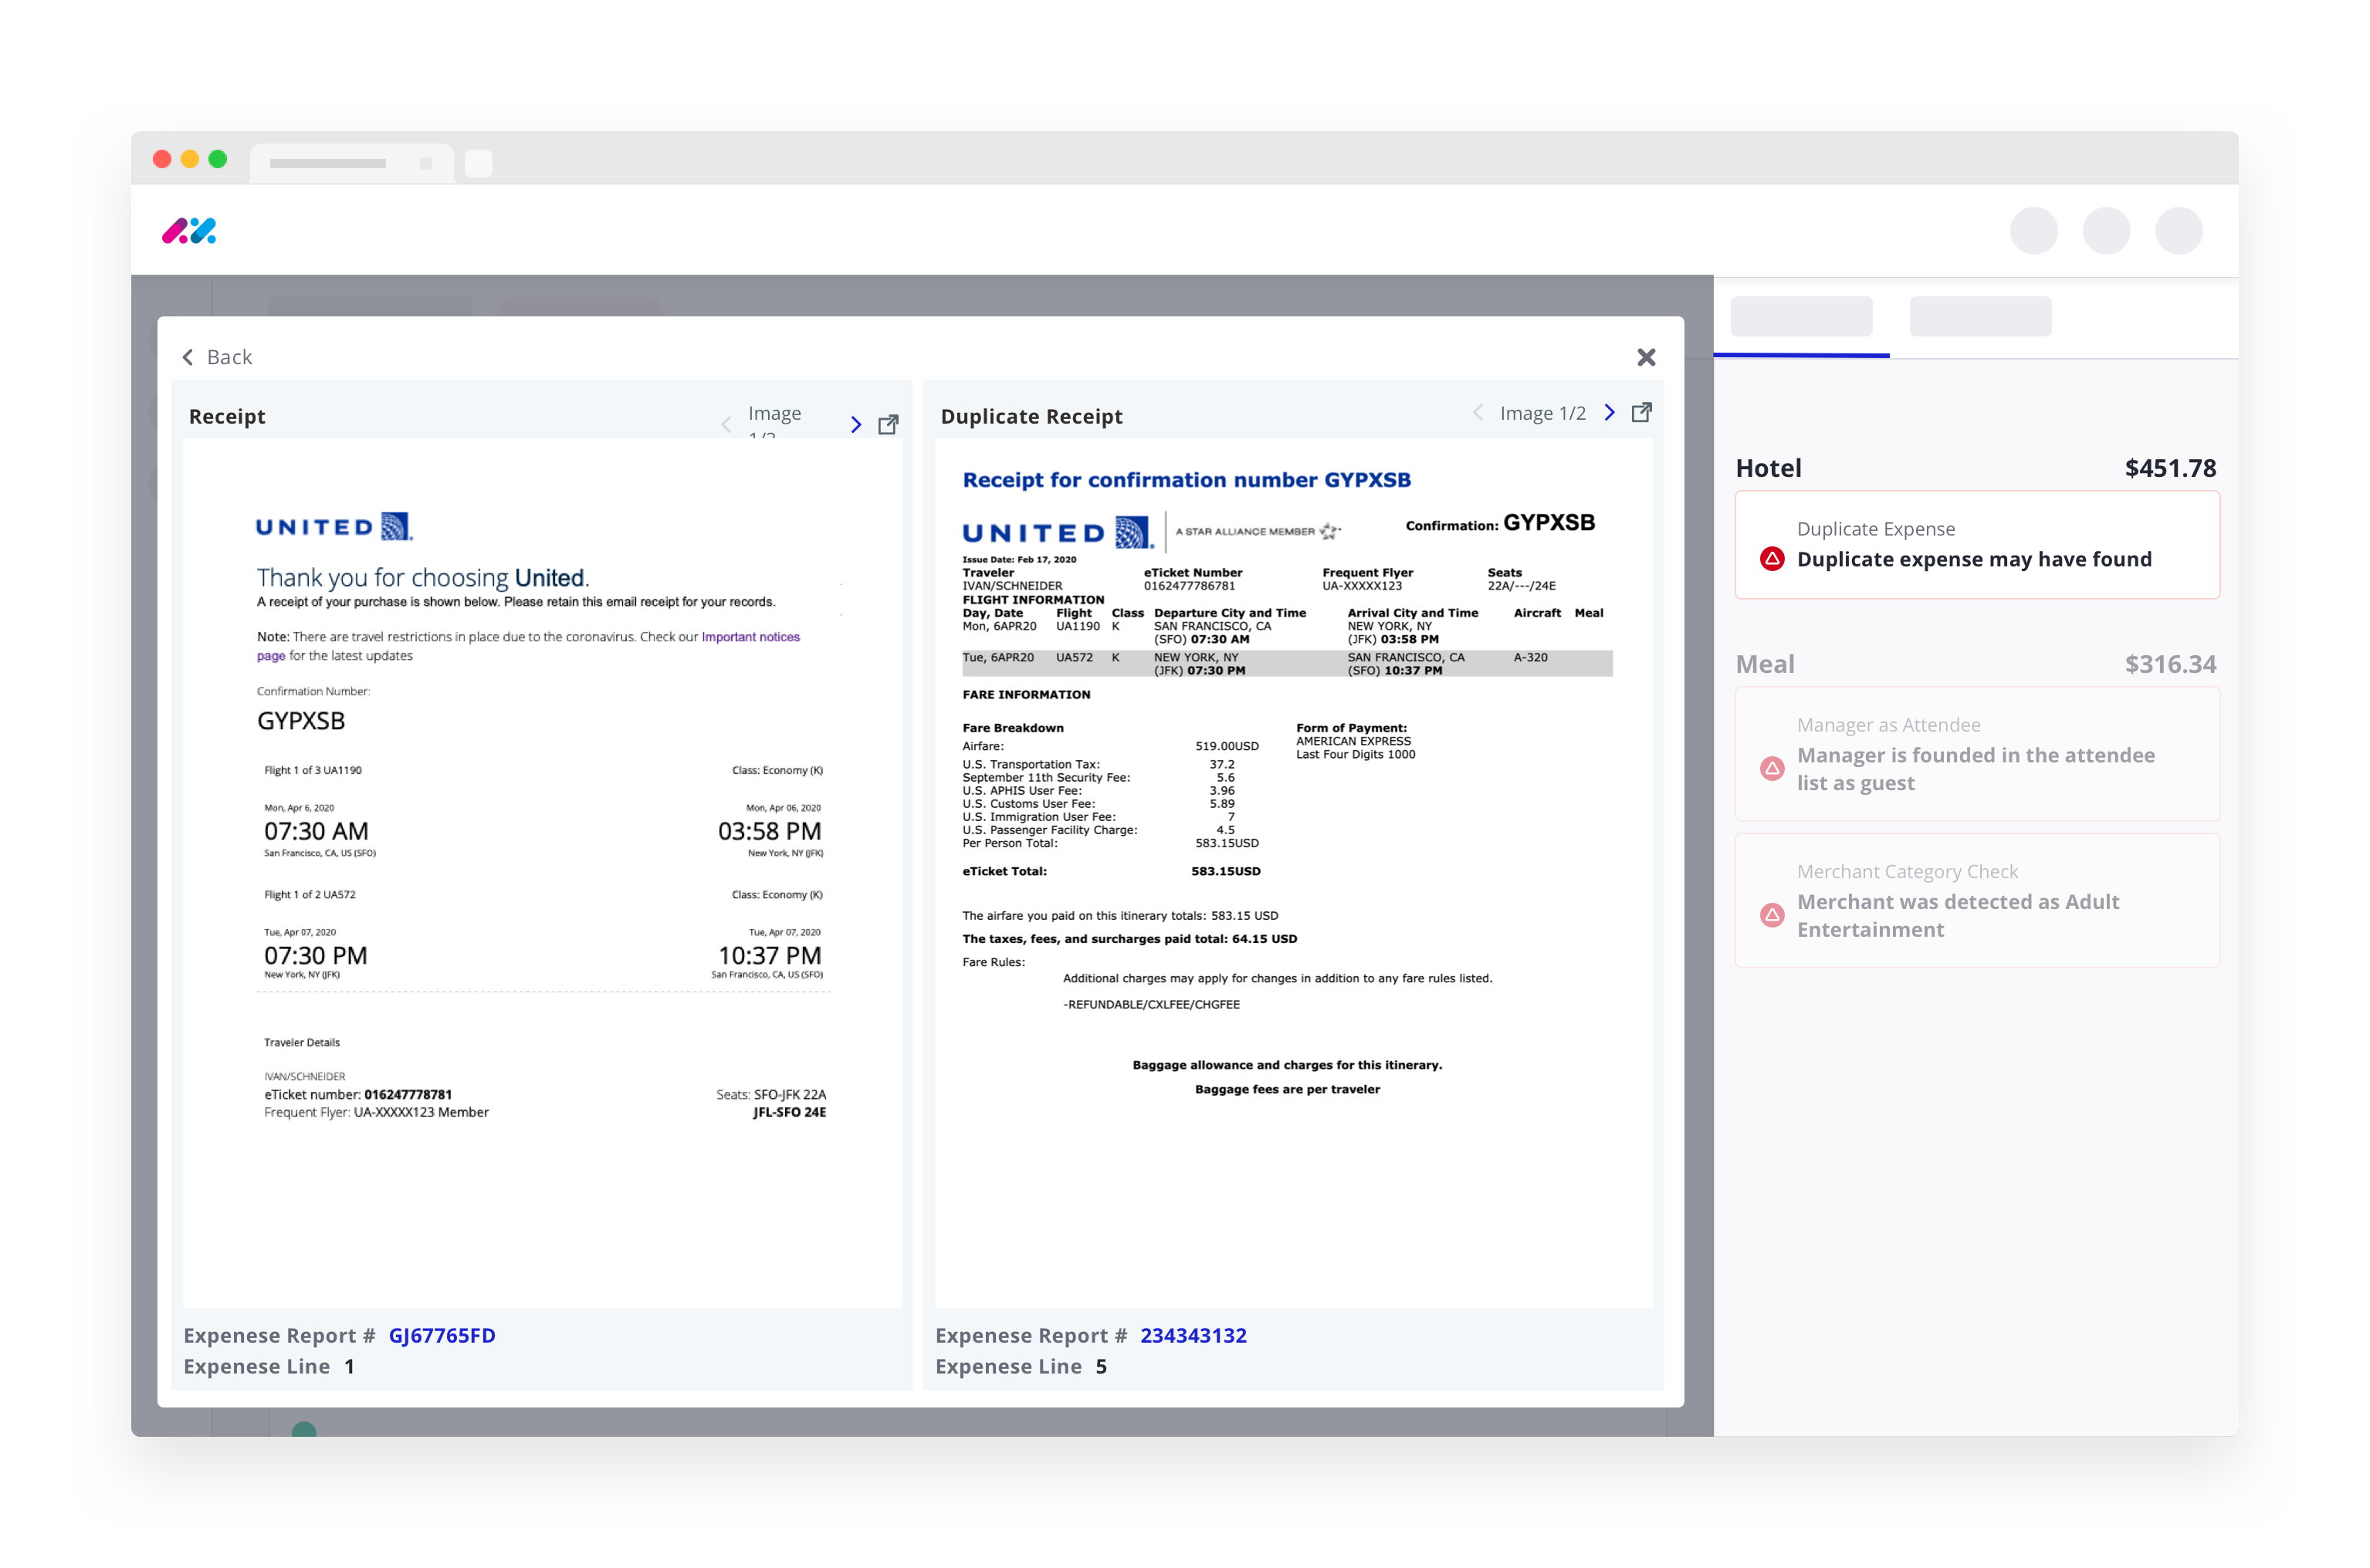Go to previous Duplicate Receipt image
The height and width of the screenshot is (1568, 2370).
coord(1477,412)
